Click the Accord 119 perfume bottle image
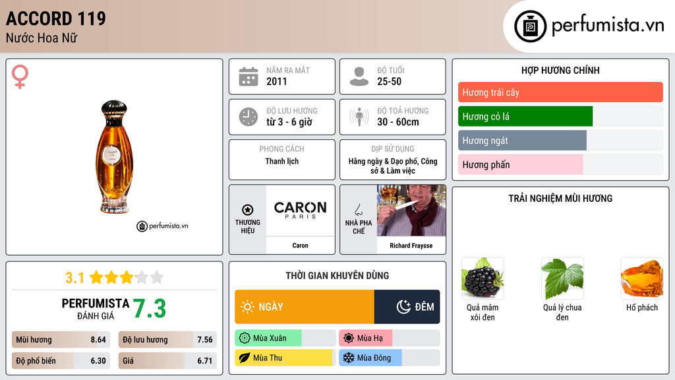This screenshot has height=380, width=675. (115, 157)
